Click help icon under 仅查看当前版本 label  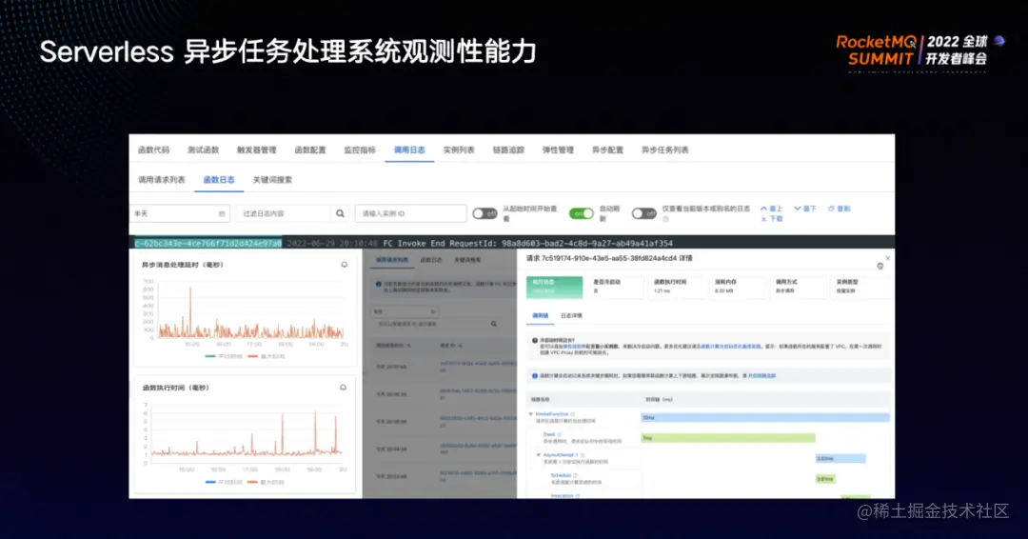(665, 219)
